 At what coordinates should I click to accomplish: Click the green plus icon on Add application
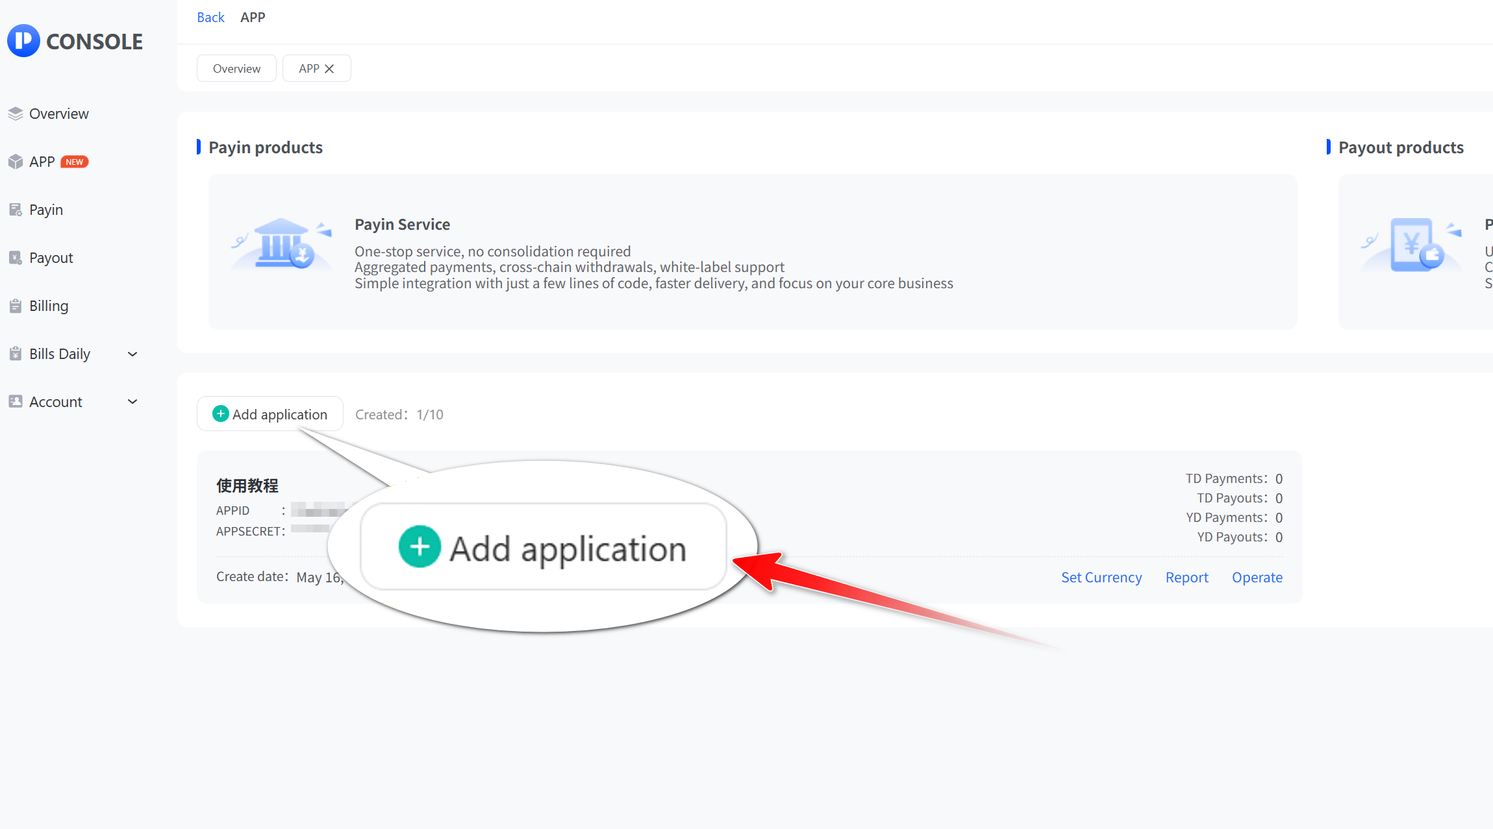click(x=221, y=414)
